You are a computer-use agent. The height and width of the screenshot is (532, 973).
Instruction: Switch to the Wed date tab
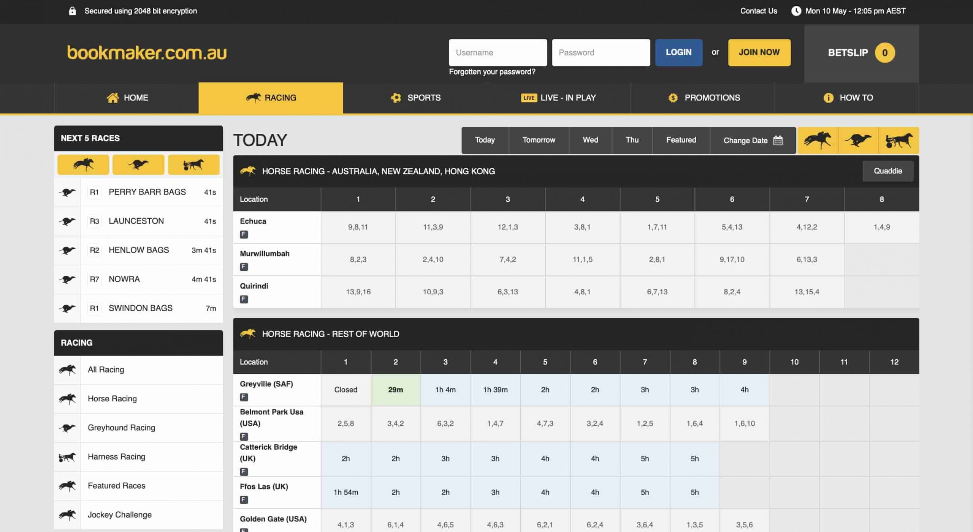pos(590,140)
